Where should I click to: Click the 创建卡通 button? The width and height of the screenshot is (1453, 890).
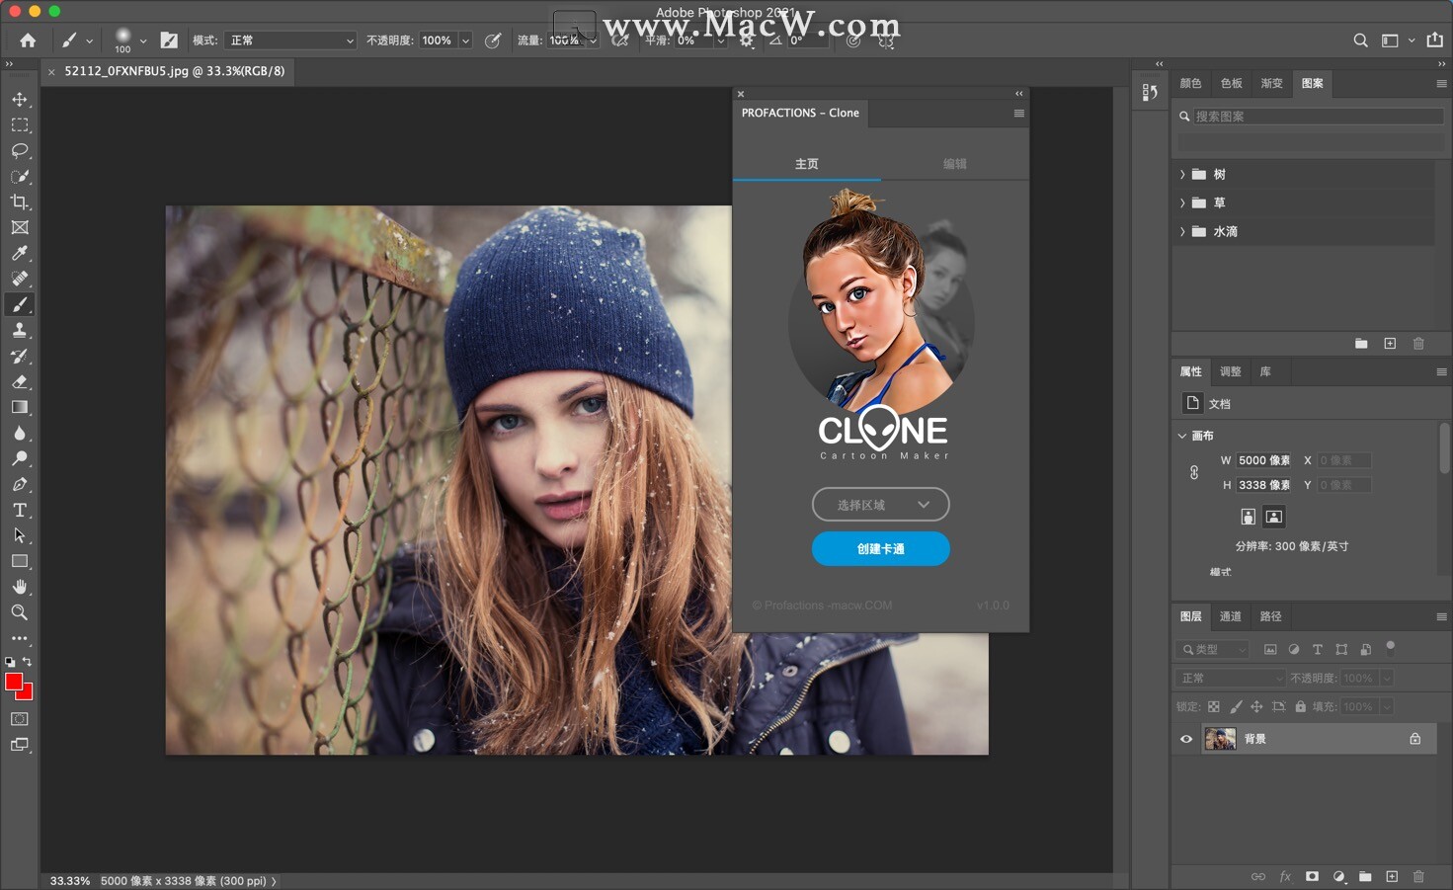pyautogui.click(x=881, y=549)
